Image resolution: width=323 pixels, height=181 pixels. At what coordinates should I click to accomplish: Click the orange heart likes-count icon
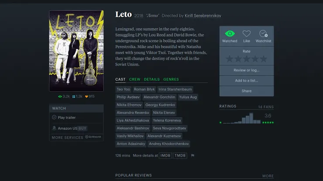[x=86, y=96]
